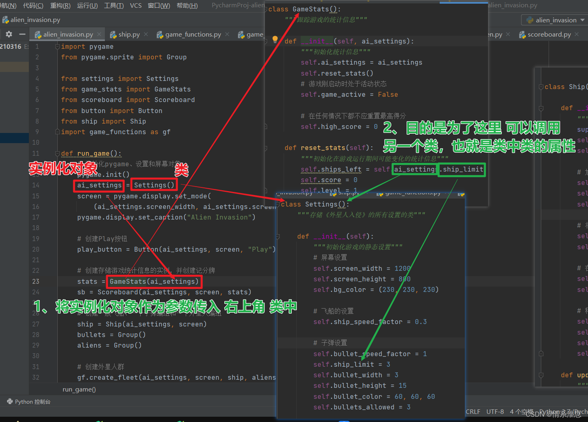The width and height of the screenshot is (588, 422).
Task: Open the gear settings icon left of the tabs
Action: pyautogui.click(x=9, y=35)
